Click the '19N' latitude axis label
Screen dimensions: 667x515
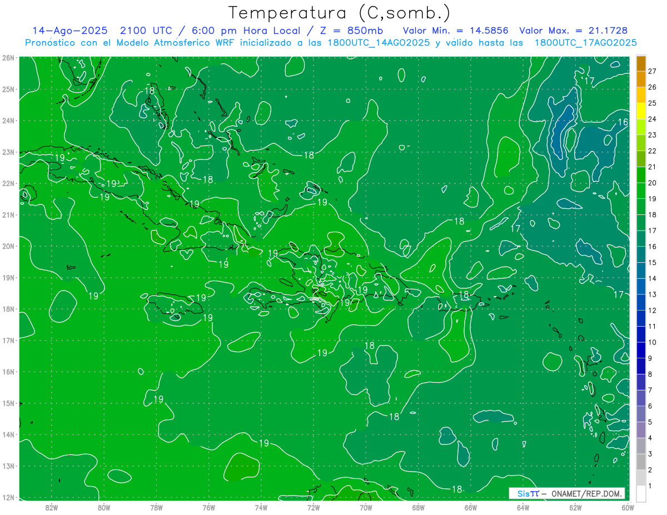pyautogui.click(x=8, y=277)
